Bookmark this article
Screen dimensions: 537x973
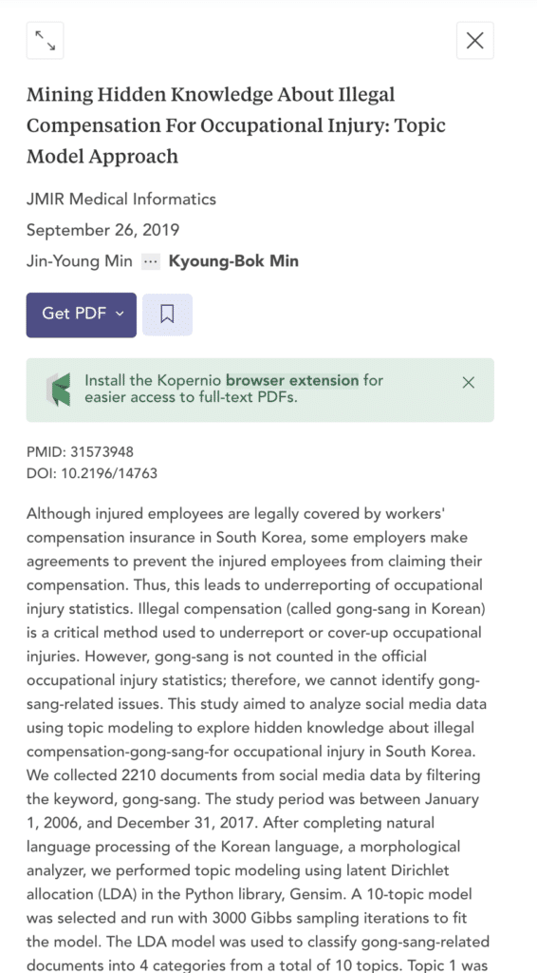coord(167,315)
